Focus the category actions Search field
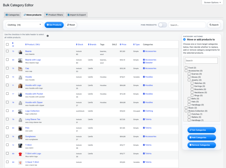Image resolution: width=226 pixels, height=168 pixels. pyautogui.click(x=201, y=61)
